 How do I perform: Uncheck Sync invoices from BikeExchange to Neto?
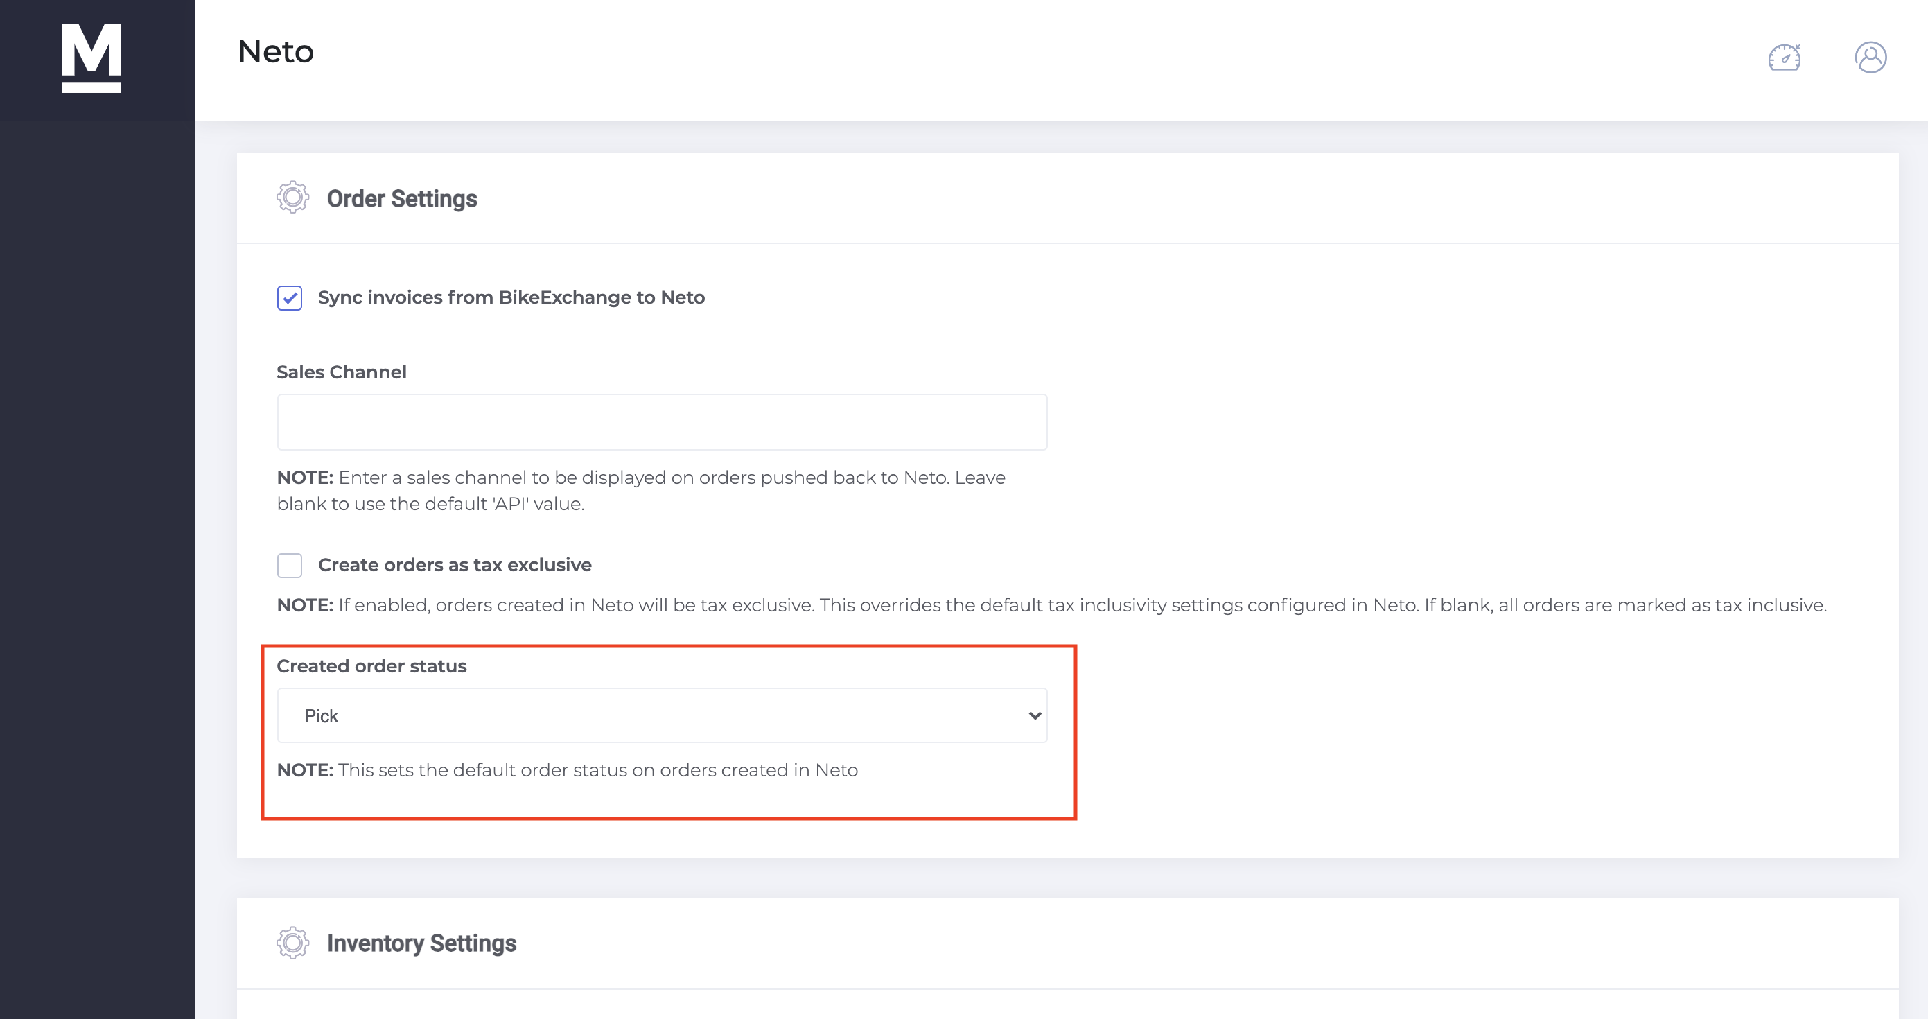[x=290, y=298]
